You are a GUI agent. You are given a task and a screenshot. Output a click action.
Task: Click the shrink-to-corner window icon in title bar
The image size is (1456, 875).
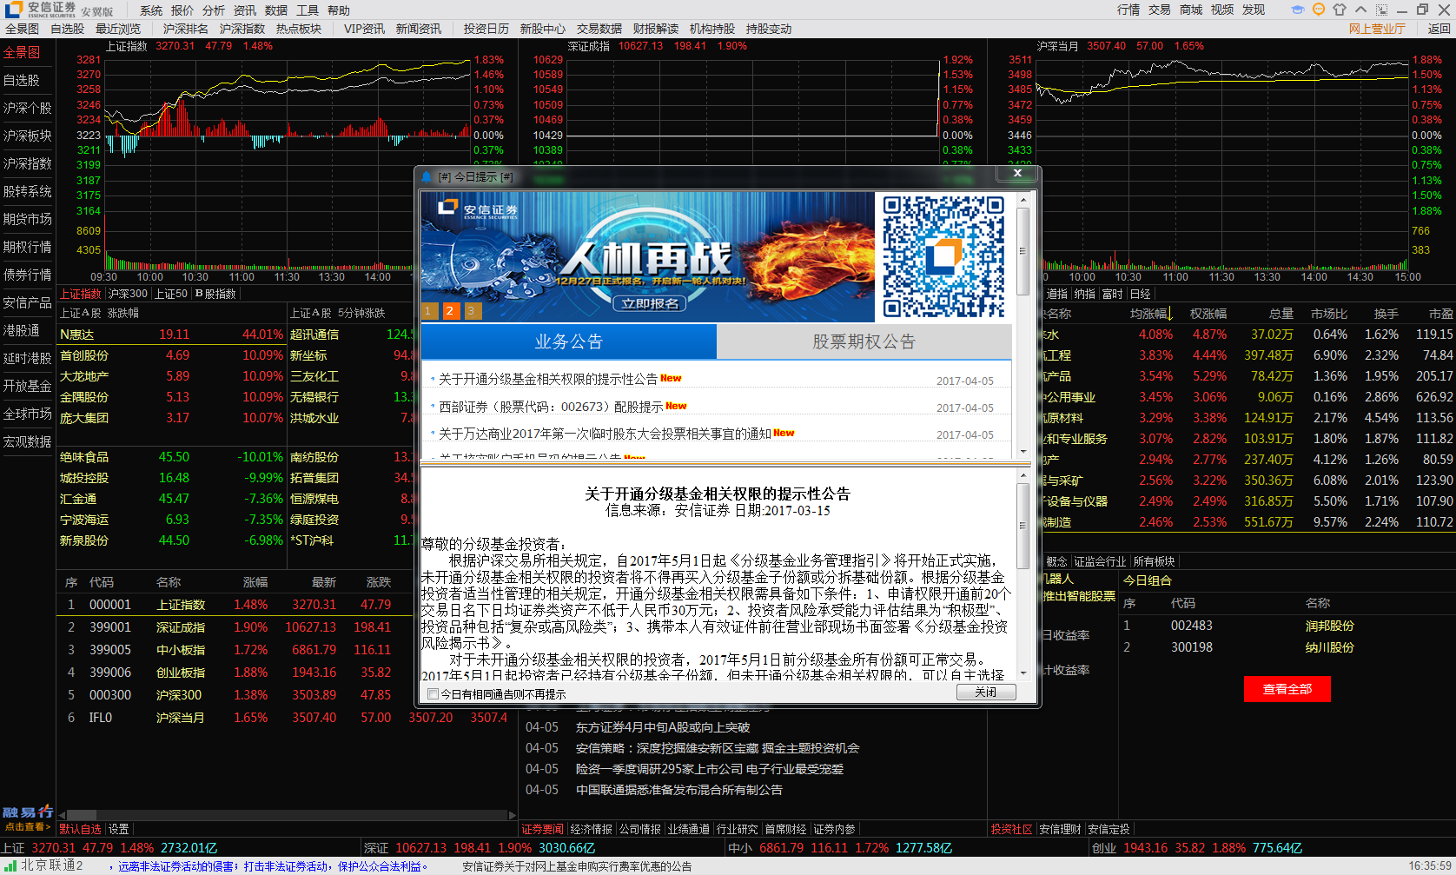pos(1381,10)
